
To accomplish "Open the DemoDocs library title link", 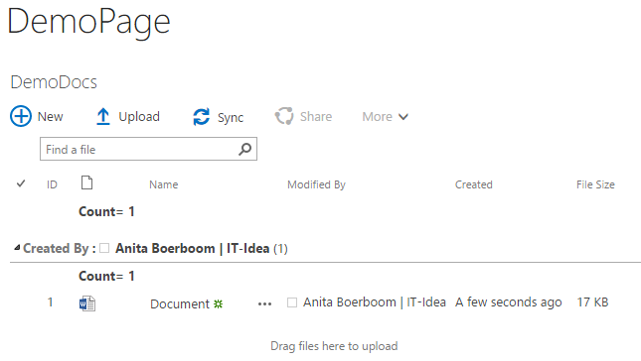I will [x=54, y=82].
